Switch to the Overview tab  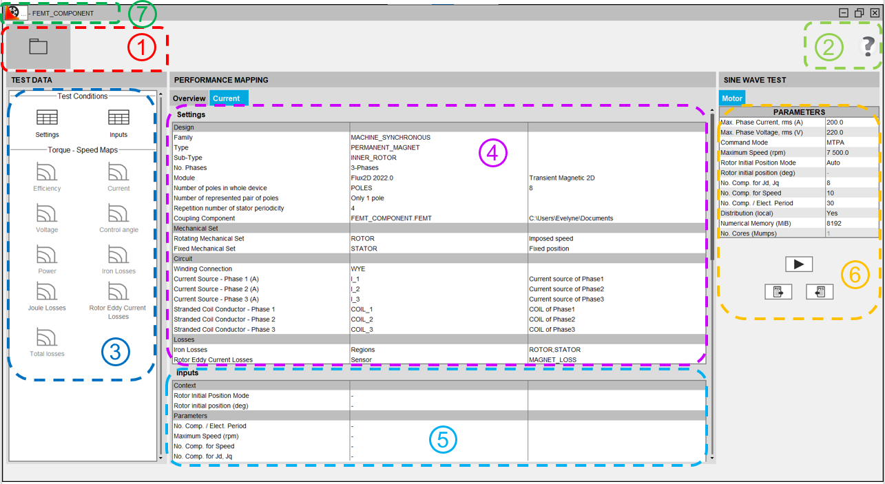(189, 98)
